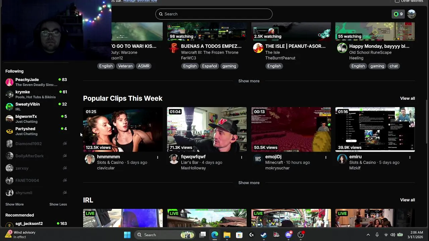The width and height of the screenshot is (429, 241).
Task: Open Steam from the taskbar
Action: point(264,235)
